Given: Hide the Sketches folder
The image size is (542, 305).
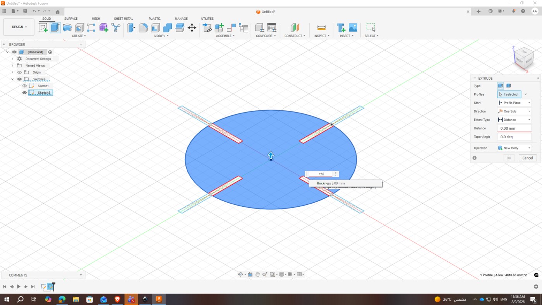Looking at the screenshot, I should coord(19,79).
